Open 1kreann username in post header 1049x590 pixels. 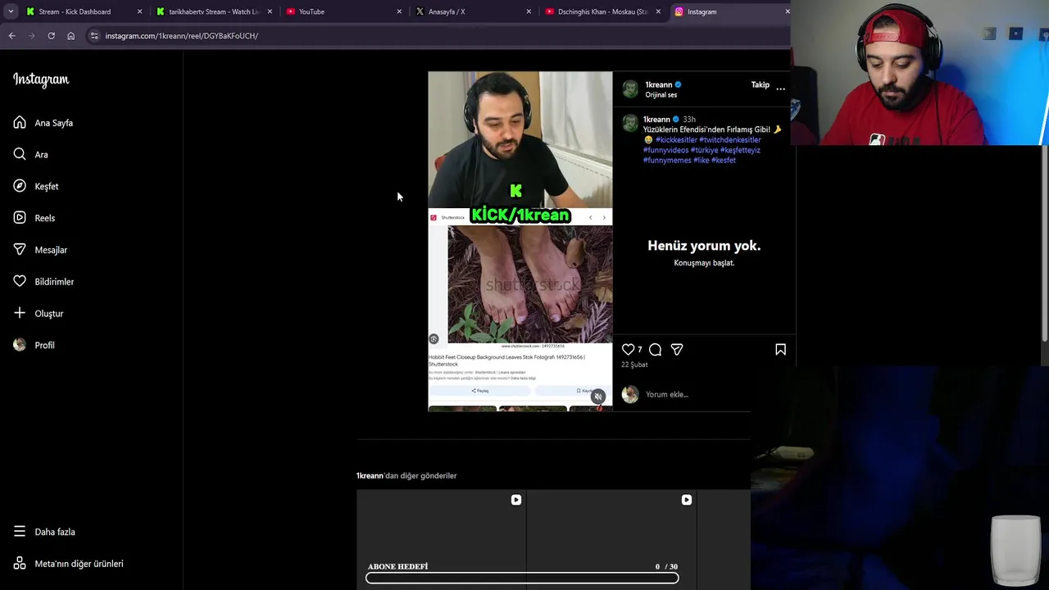pyautogui.click(x=658, y=84)
